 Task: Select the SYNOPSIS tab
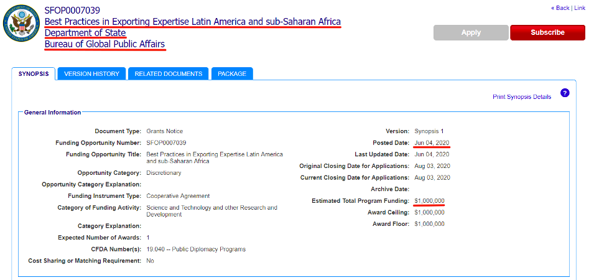34,73
